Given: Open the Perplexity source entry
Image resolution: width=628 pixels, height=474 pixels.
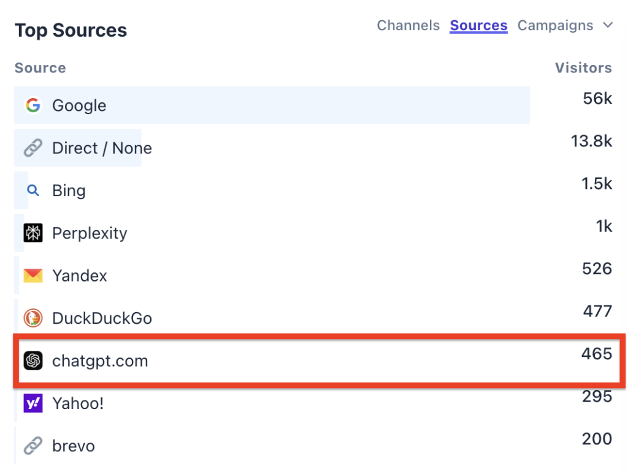Looking at the screenshot, I should click(90, 233).
